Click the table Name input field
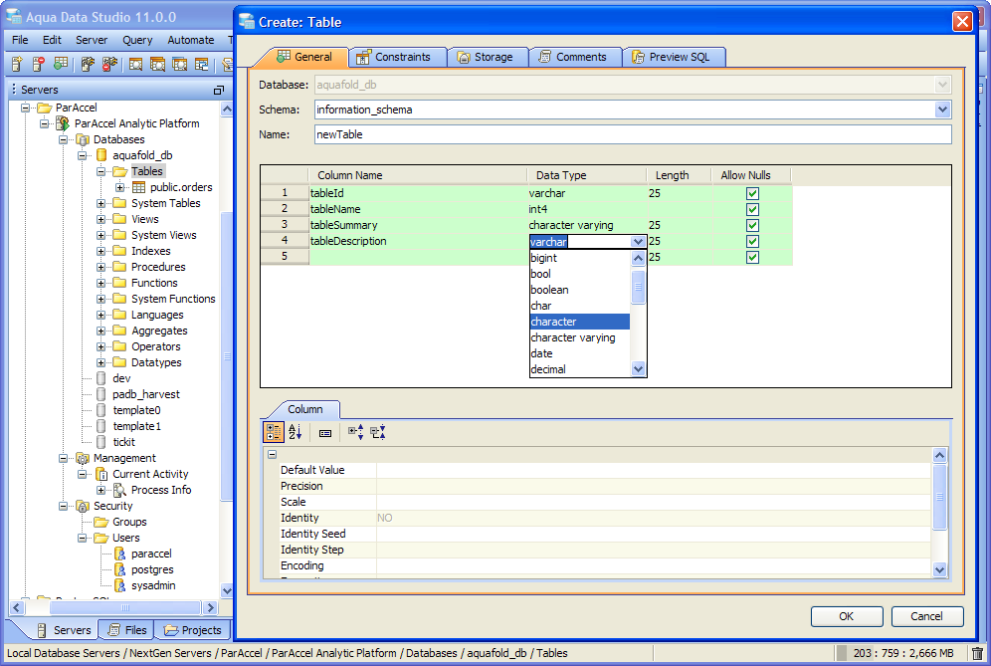 click(633, 134)
